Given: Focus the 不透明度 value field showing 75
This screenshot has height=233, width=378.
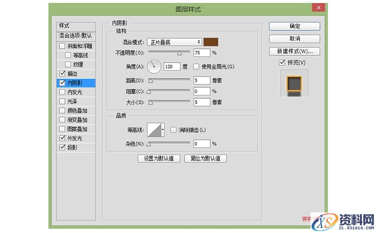Looking at the screenshot, I should [x=202, y=53].
